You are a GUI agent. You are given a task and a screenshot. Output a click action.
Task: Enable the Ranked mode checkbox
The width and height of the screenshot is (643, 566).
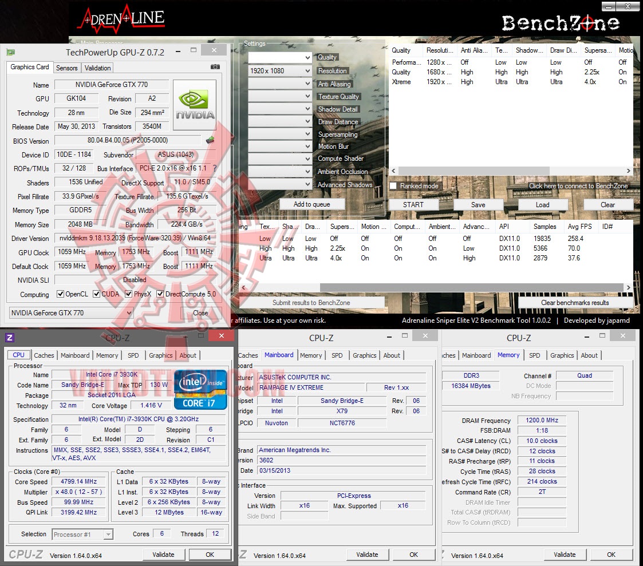pos(393,185)
